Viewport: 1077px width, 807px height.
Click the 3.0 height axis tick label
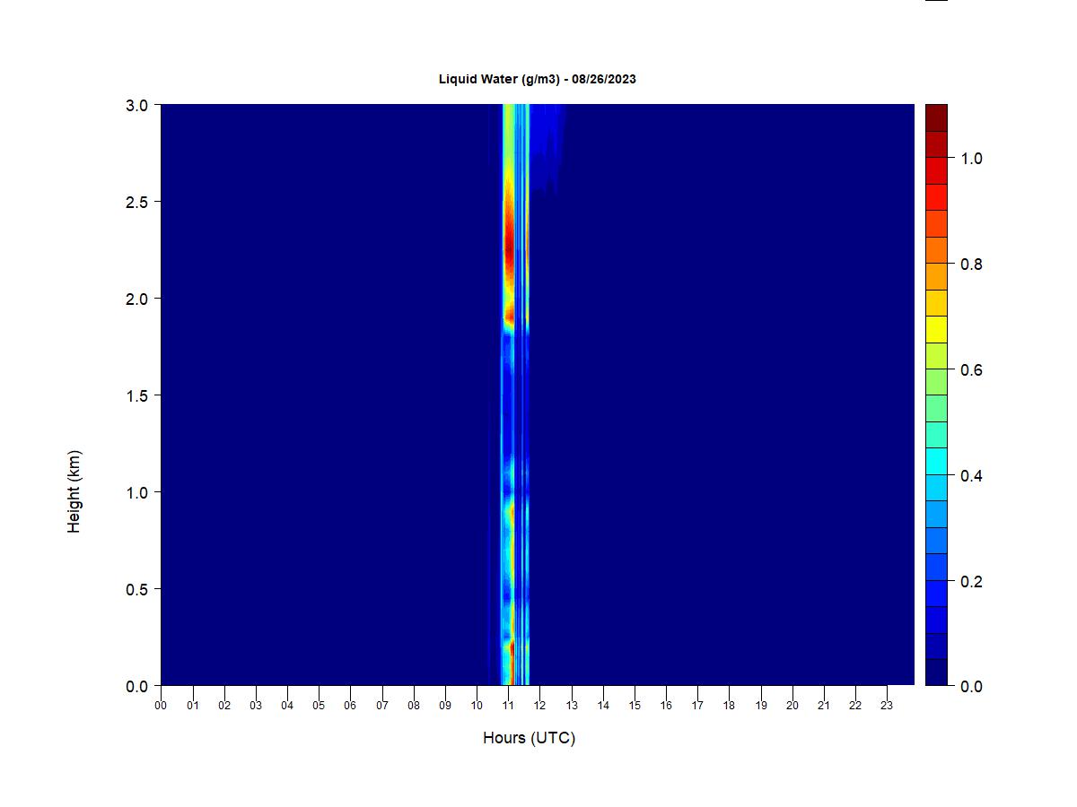tap(137, 105)
